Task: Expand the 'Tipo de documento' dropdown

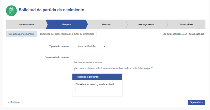Action: [x=90, y=46]
